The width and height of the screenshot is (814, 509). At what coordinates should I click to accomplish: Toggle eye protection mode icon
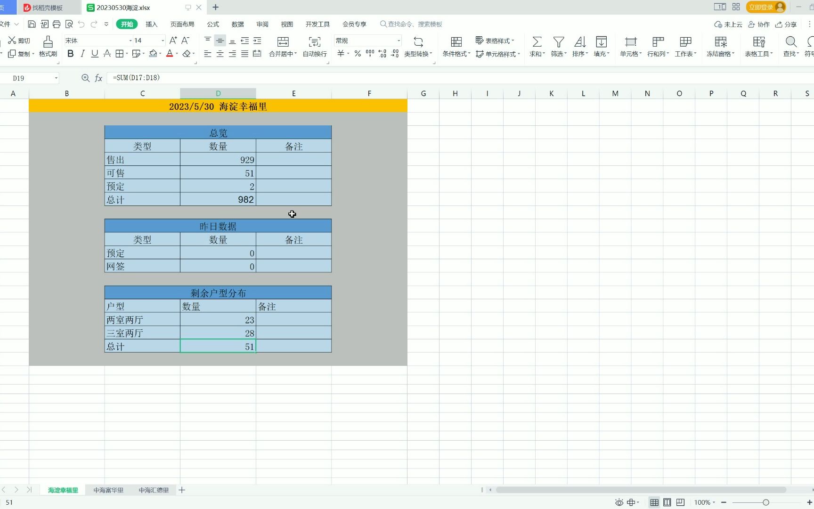pos(619,502)
